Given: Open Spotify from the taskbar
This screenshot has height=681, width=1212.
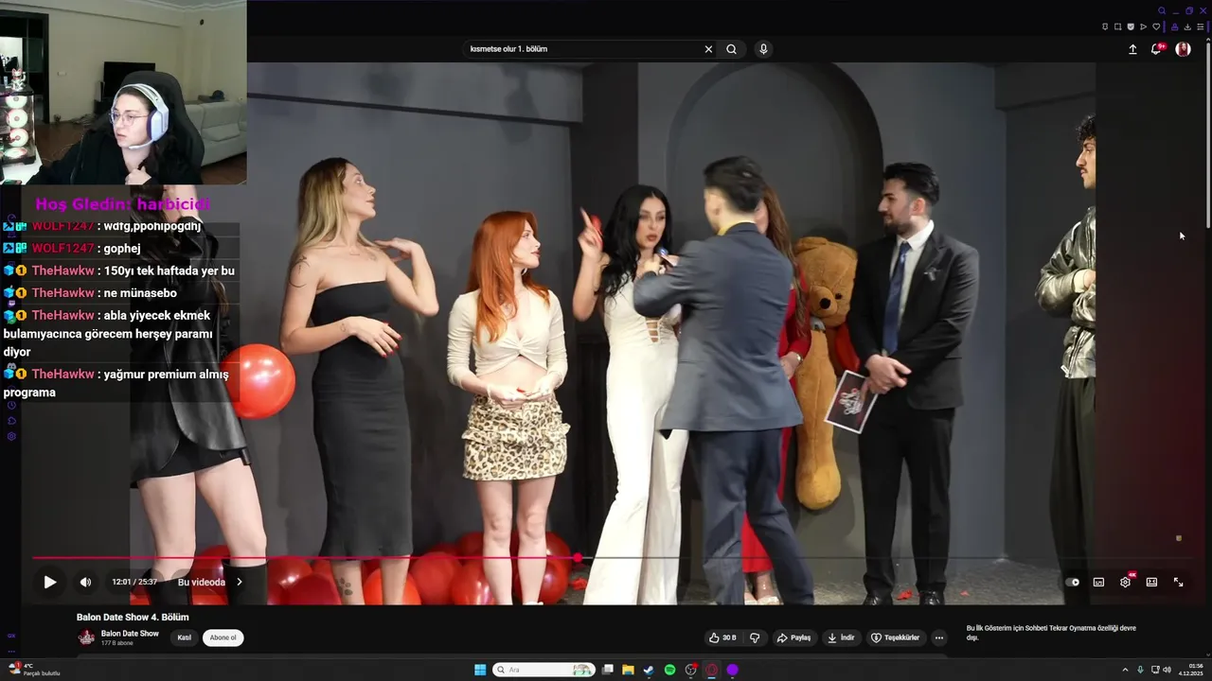Looking at the screenshot, I should [x=669, y=670].
